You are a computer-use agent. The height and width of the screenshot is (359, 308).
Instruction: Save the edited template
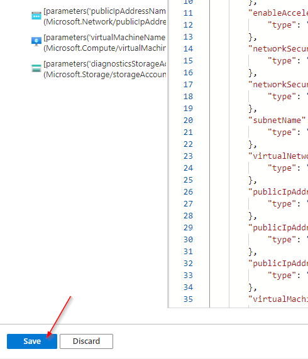[x=32, y=341]
